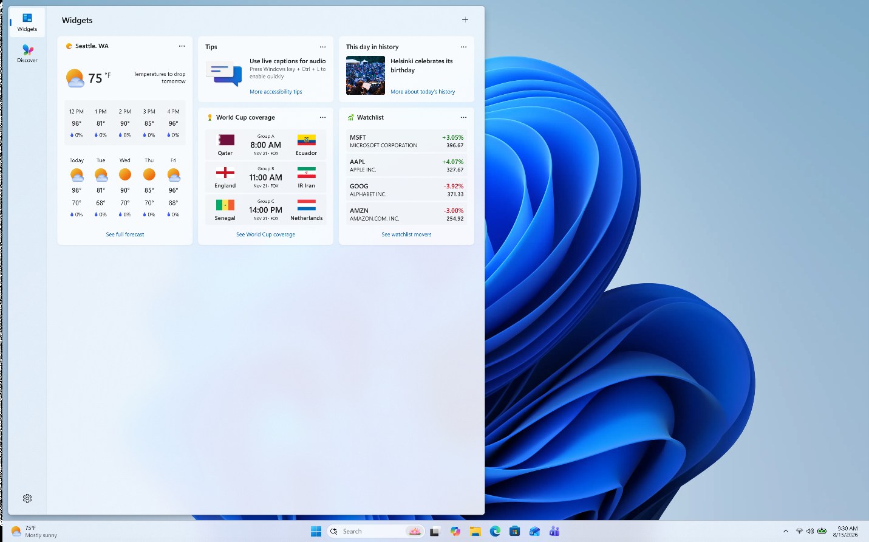Select the 3 PM hourly forecast
This screenshot has width=869, height=542.
pyautogui.click(x=149, y=123)
